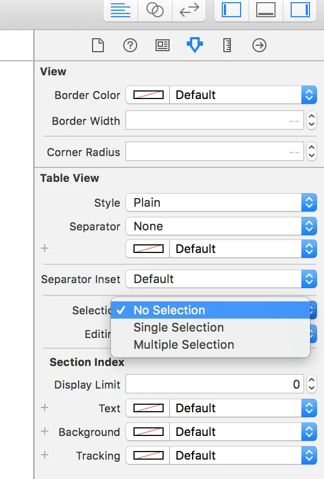Open the Size inspector
Viewport: 324px width, 479px height.
tap(227, 46)
